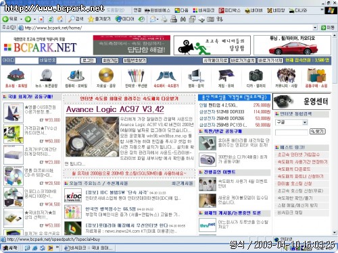Click the 네이버 (Naver) links bar shortcut
338x253 pixels.
[x=254, y=10]
